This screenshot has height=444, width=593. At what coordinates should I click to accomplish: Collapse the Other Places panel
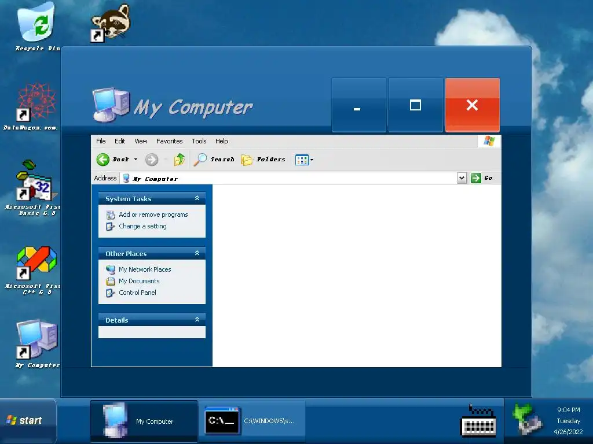tap(197, 253)
